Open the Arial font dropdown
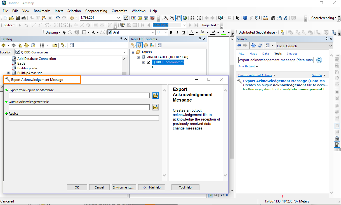 [152, 32]
